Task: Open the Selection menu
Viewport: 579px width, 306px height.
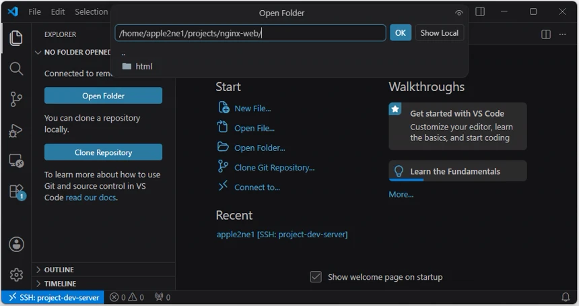Action: tap(91, 12)
